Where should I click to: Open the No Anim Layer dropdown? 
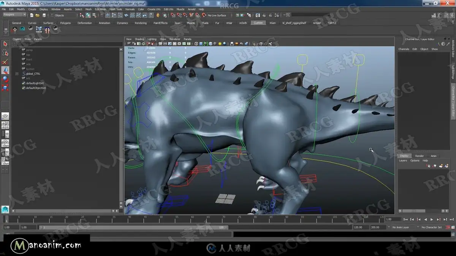tap(402, 227)
